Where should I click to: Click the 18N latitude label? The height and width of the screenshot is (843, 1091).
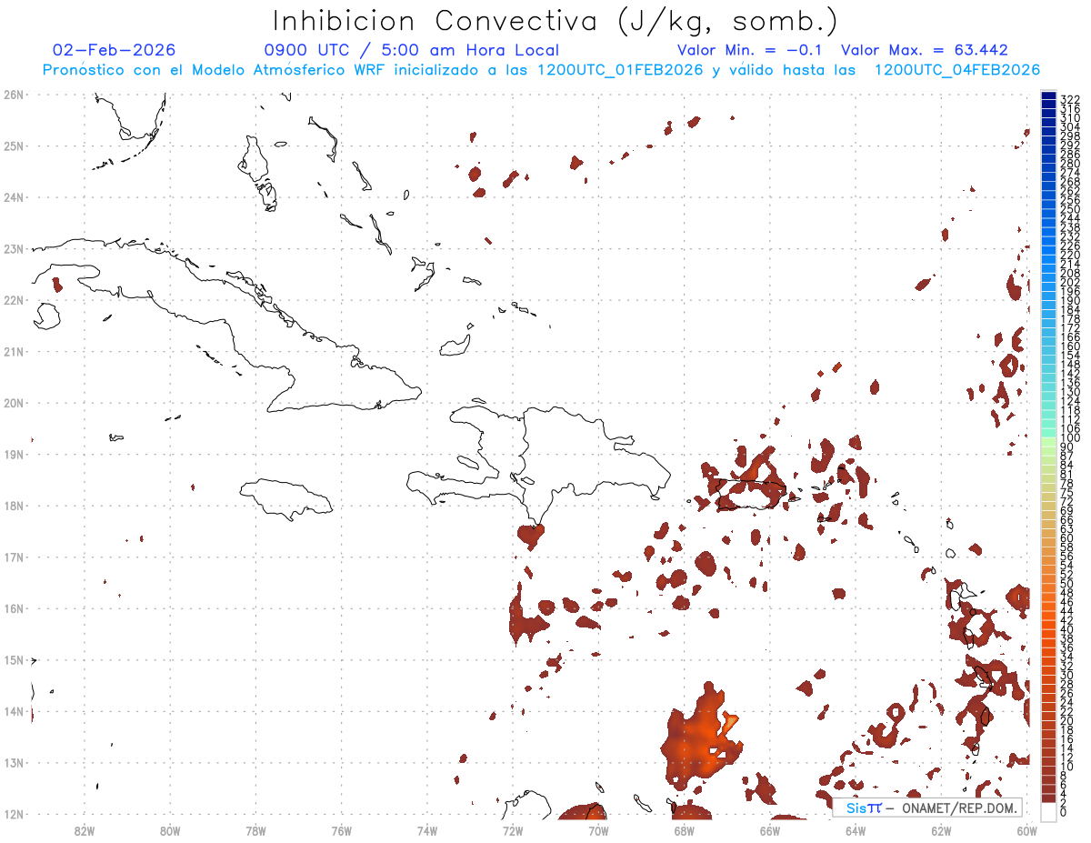(13, 506)
